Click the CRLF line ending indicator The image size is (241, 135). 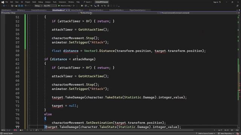[x=237, y=130]
